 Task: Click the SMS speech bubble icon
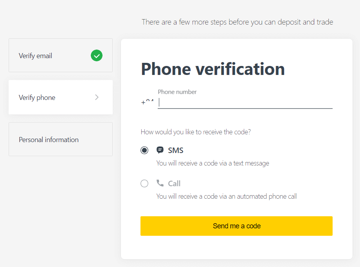(160, 150)
